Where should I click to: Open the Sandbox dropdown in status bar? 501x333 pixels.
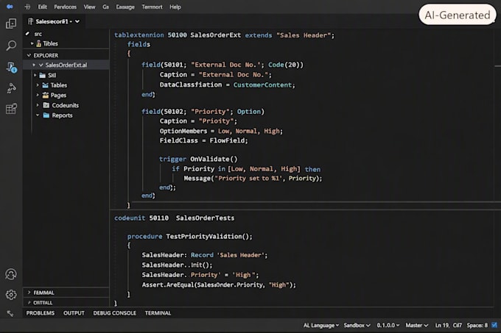coord(357,325)
